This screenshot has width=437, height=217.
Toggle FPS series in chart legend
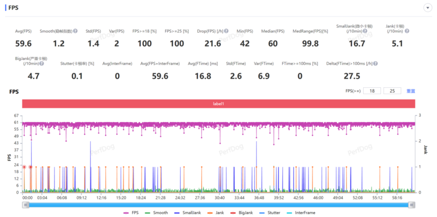(132, 213)
